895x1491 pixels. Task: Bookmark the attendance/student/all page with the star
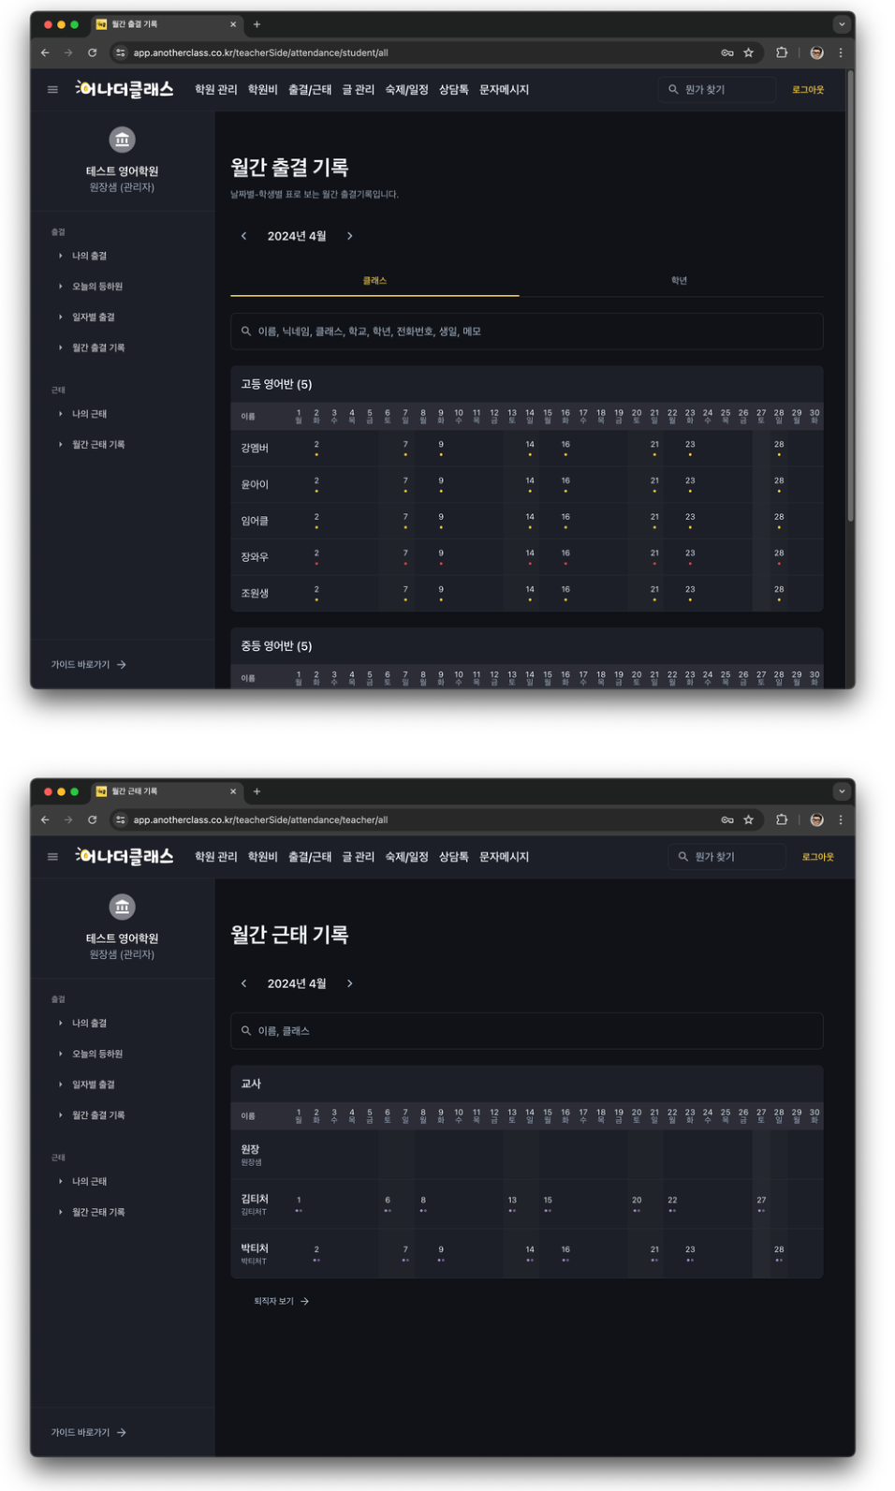pos(748,53)
